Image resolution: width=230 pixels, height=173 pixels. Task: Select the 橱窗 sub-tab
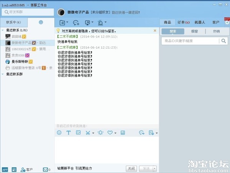coord(194,31)
